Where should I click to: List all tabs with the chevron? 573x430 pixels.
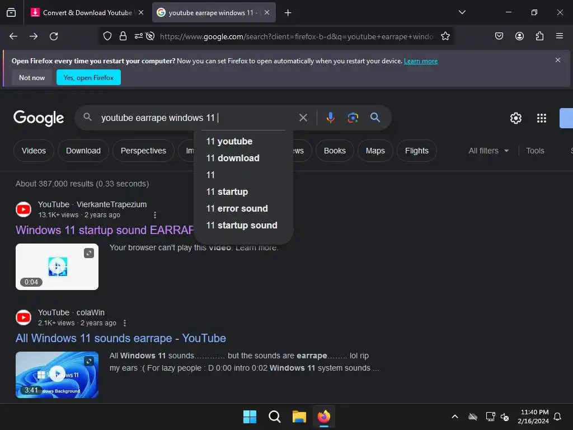pyautogui.click(x=462, y=12)
